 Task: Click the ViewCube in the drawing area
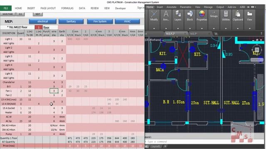point(257,49)
